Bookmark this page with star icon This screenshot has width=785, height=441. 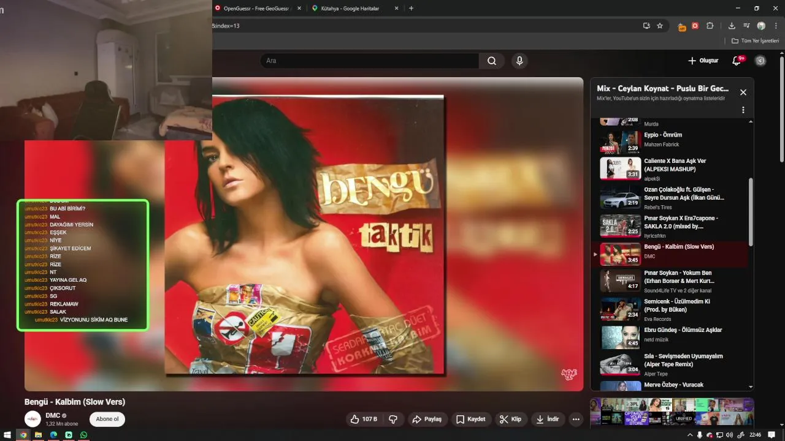660,26
